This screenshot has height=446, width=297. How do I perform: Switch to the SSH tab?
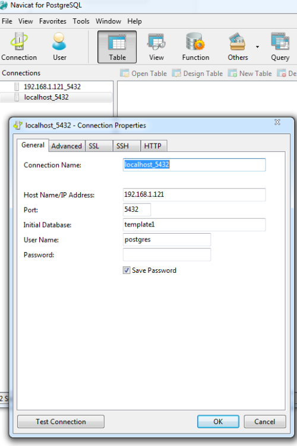(x=127, y=146)
